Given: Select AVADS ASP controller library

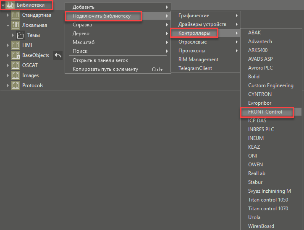Looking at the screenshot, I should (271, 59).
